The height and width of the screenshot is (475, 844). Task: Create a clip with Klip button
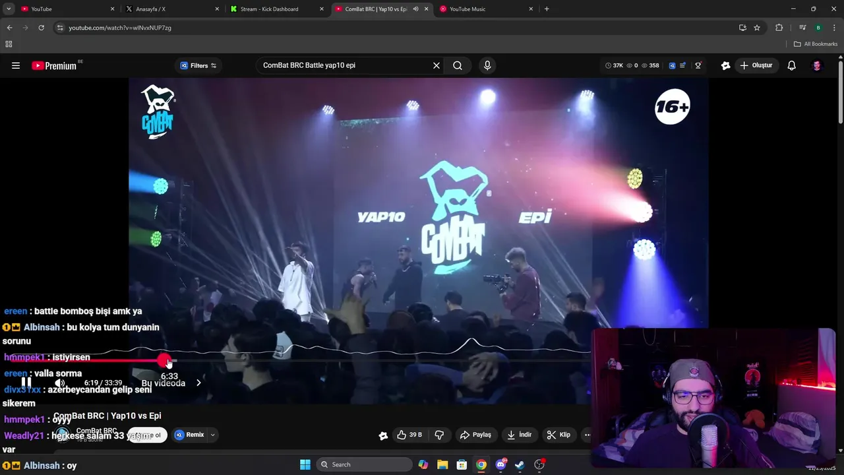pos(558,435)
